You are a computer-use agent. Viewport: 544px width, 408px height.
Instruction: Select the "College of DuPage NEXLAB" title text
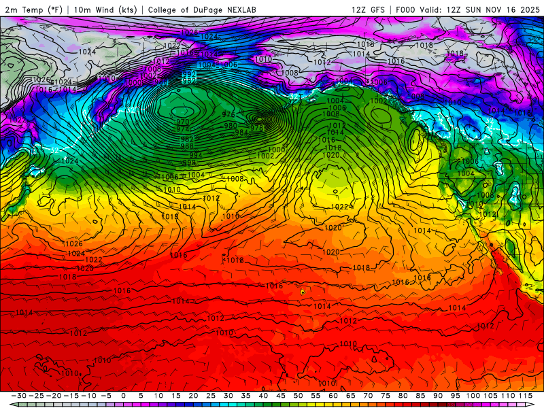click(x=202, y=10)
